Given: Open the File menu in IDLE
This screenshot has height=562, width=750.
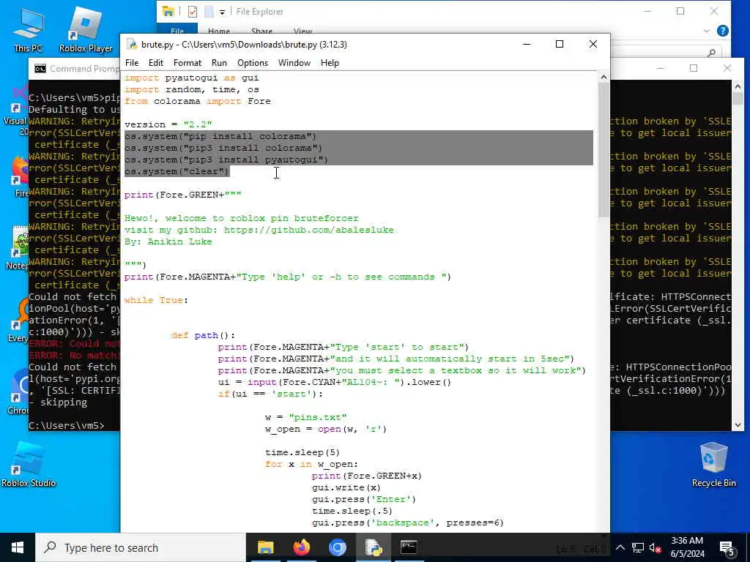Looking at the screenshot, I should coord(132,63).
